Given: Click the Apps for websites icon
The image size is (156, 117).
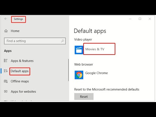Looking at the screenshot, I should 6,92.
